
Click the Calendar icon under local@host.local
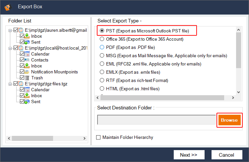(x=28, y=54)
